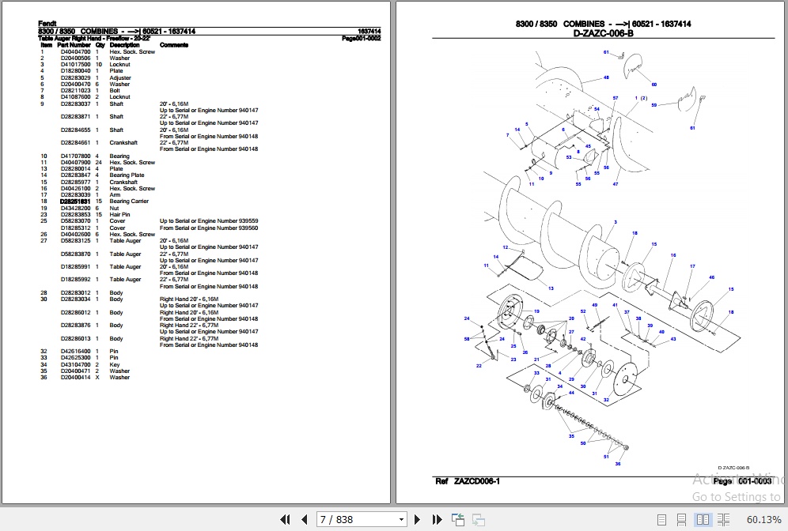This screenshot has height=531, width=788.
Task: Click the Table Auger part D58283125
Action: pos(75,241)
